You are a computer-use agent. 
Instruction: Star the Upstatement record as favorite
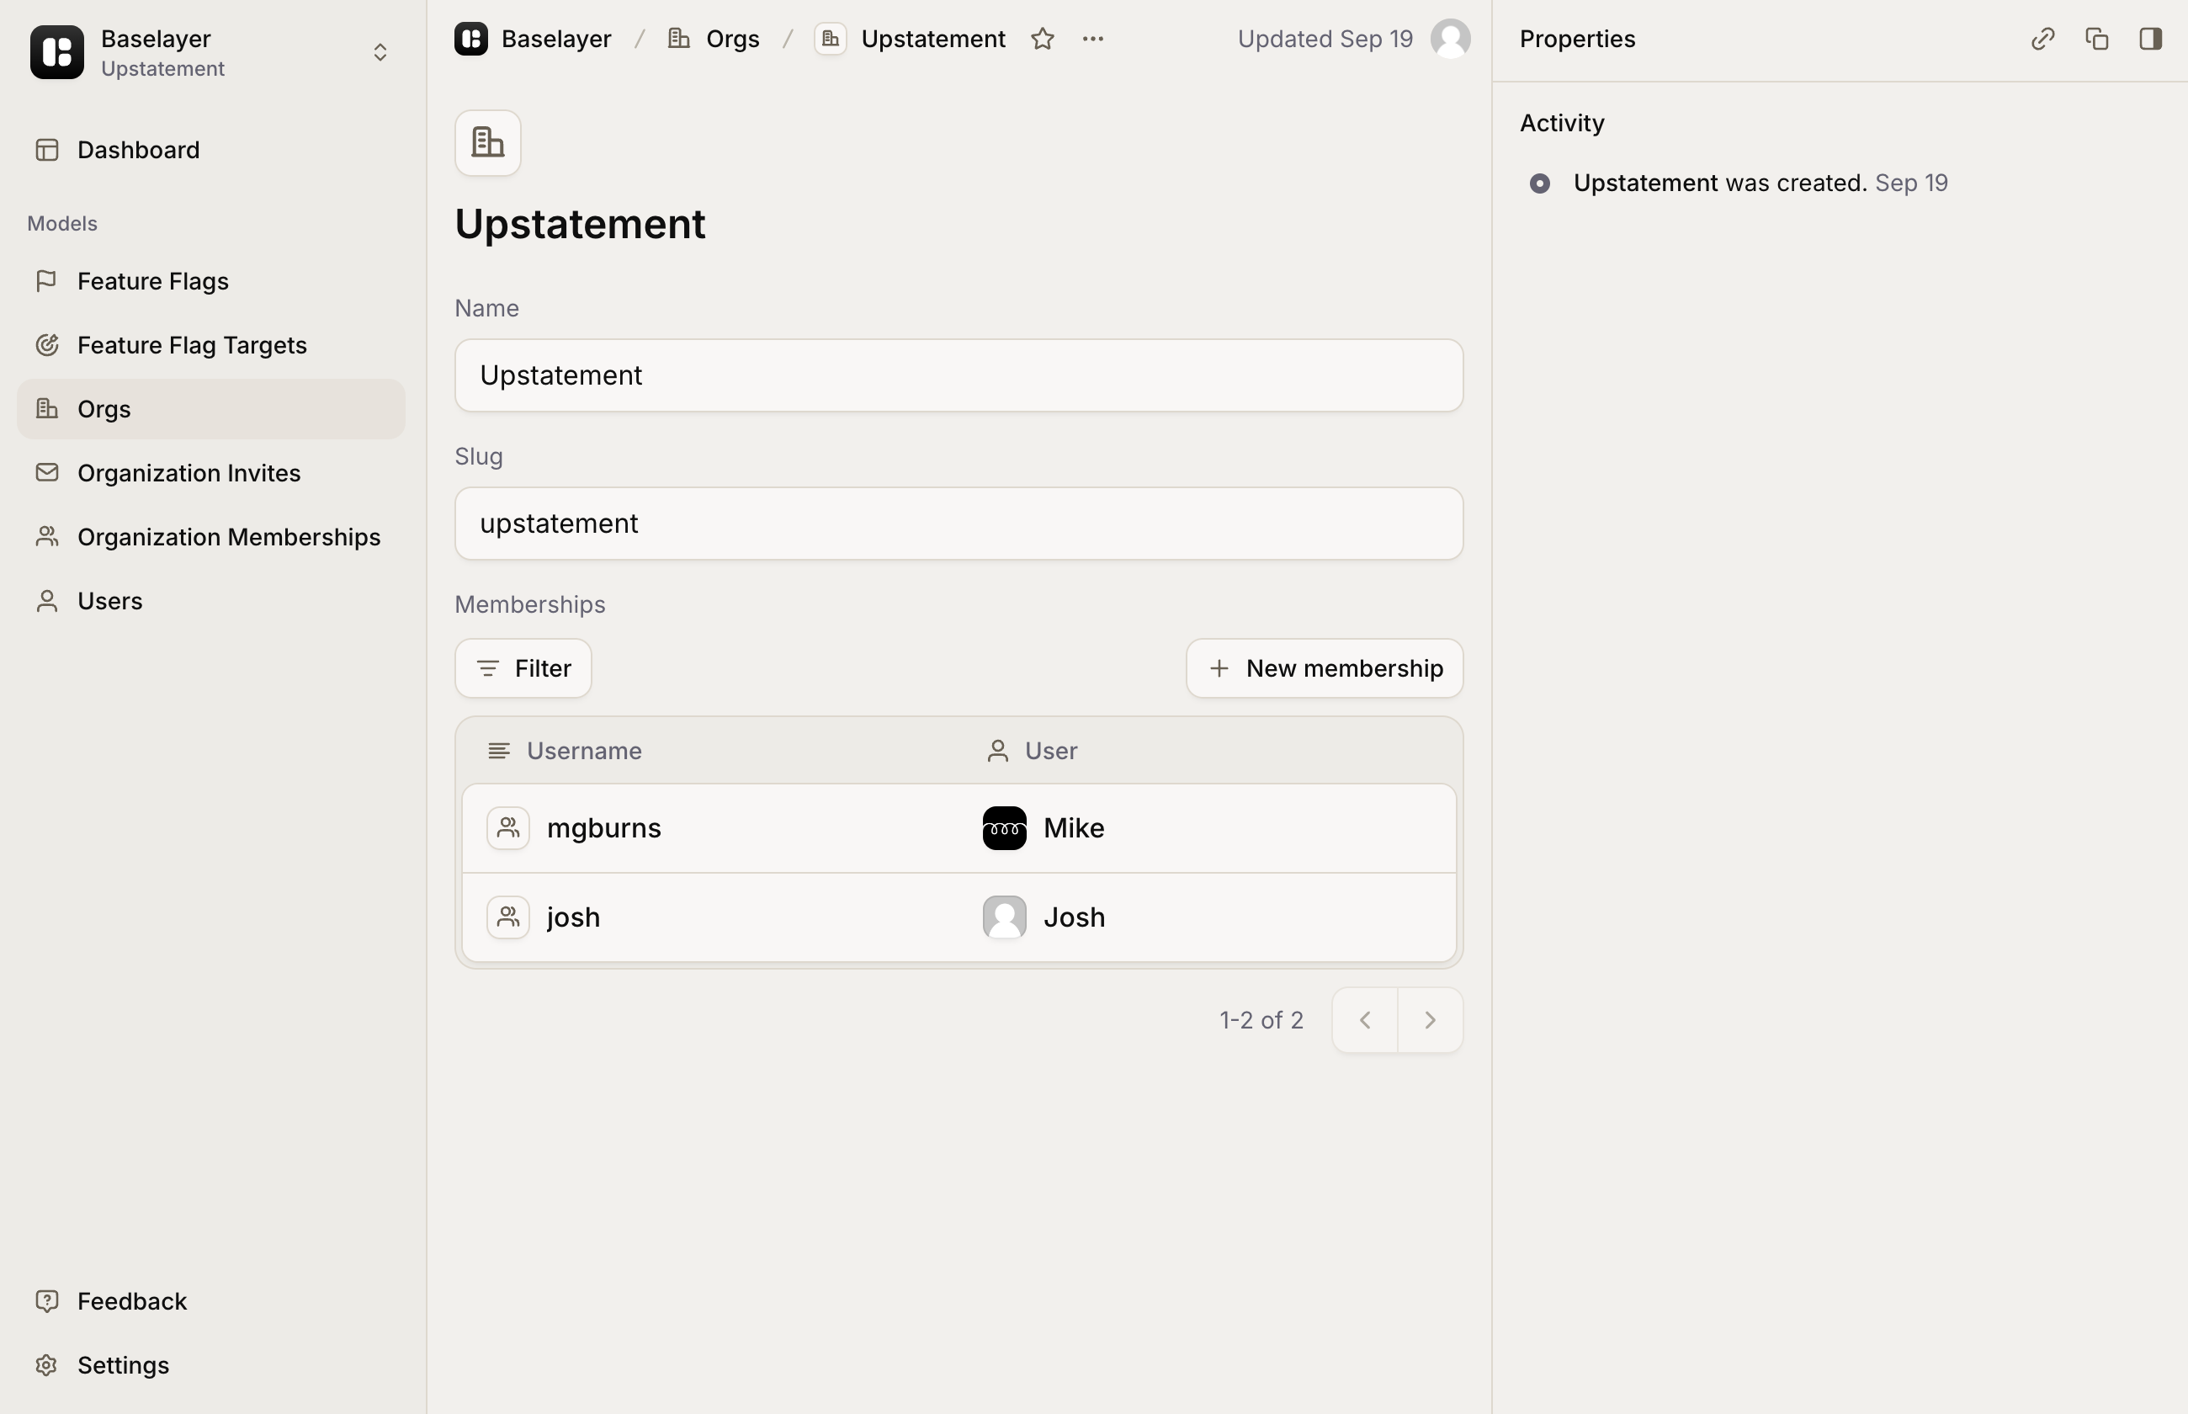pos(1042,39)
